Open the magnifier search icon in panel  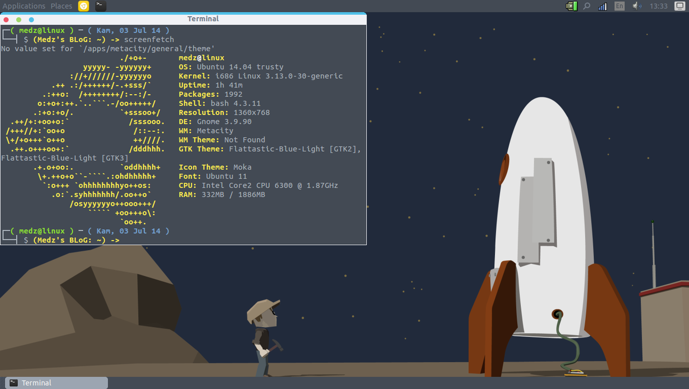tap(587, 6)
